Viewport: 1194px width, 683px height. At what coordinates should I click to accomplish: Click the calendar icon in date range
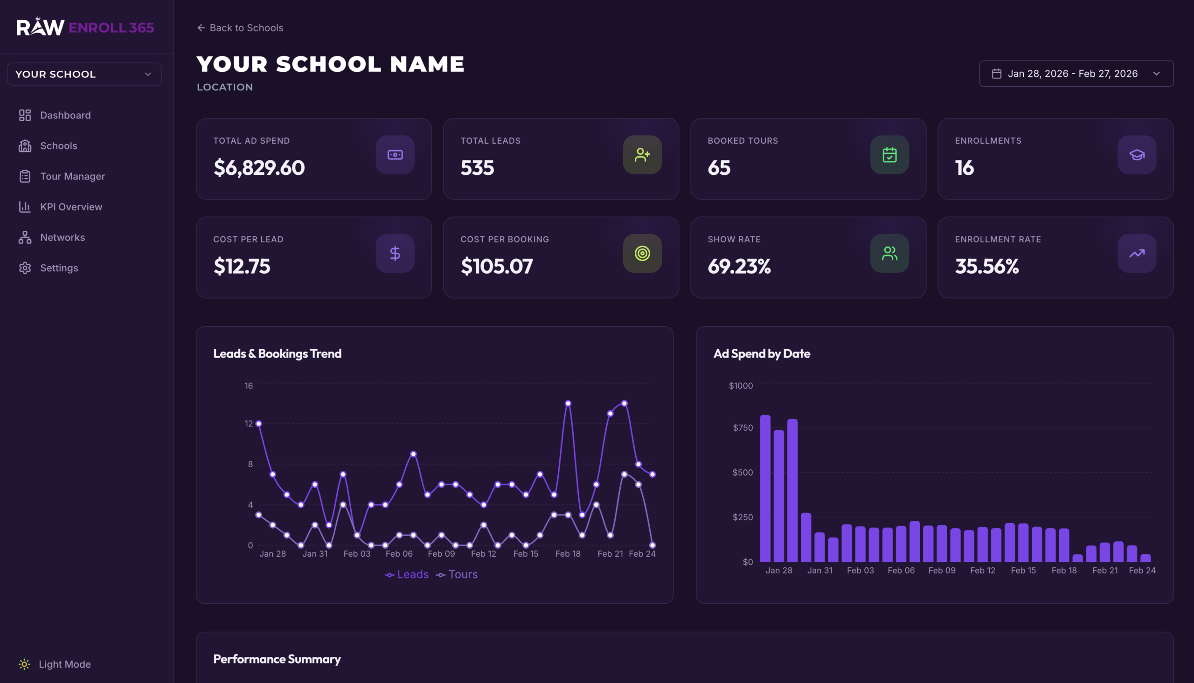(x=997, y=74)
